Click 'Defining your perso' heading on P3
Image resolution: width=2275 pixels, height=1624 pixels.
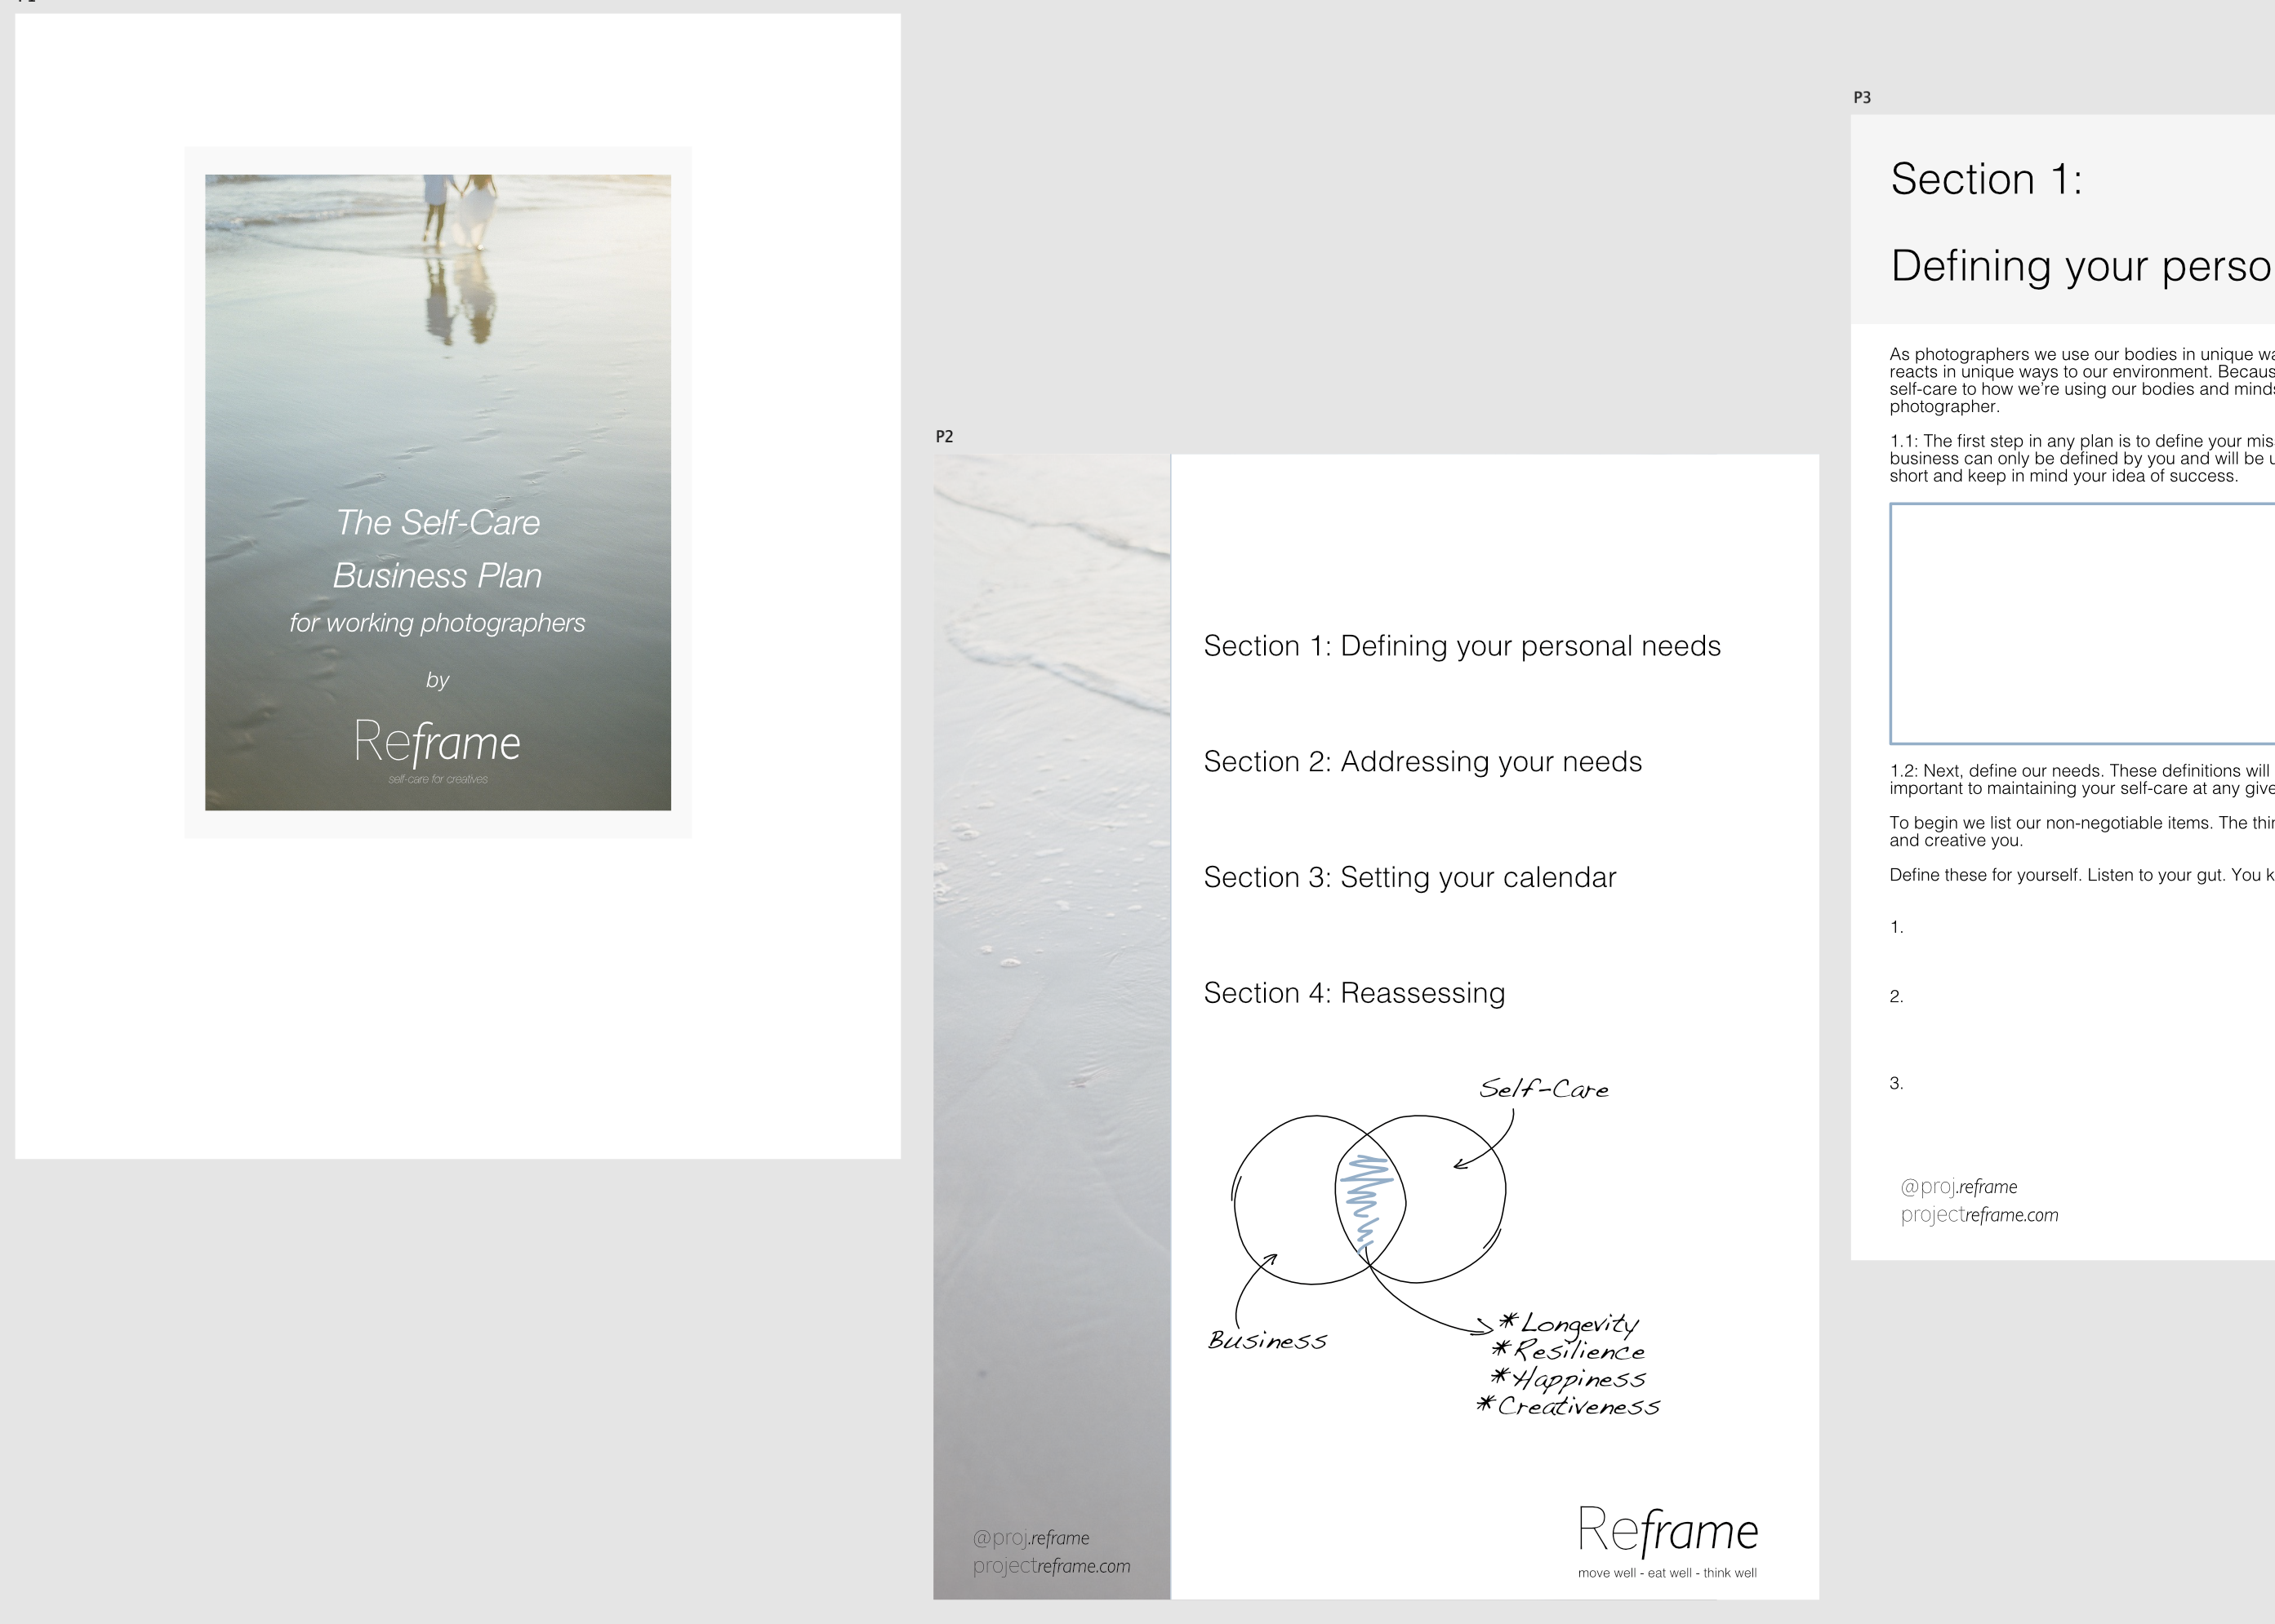(2082, 266)
